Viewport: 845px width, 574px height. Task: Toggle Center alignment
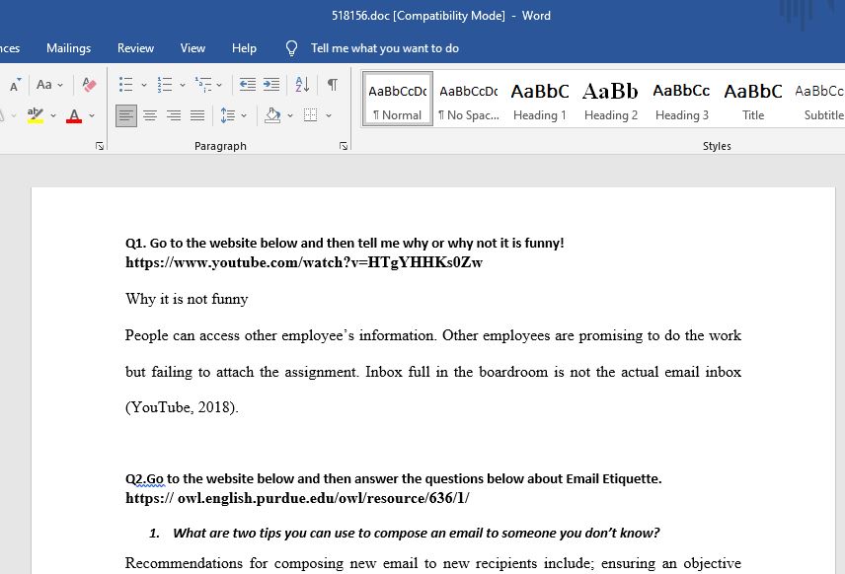click(x=150, y=115)
